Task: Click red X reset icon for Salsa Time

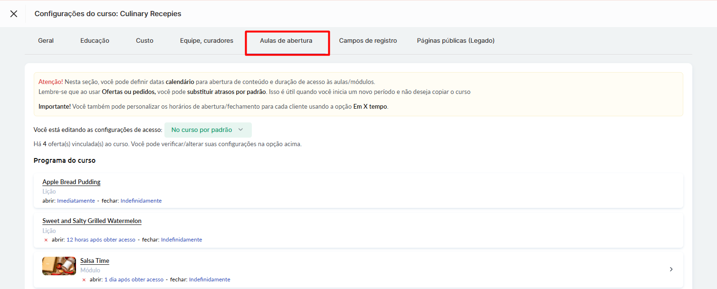Action: point(84,280)
